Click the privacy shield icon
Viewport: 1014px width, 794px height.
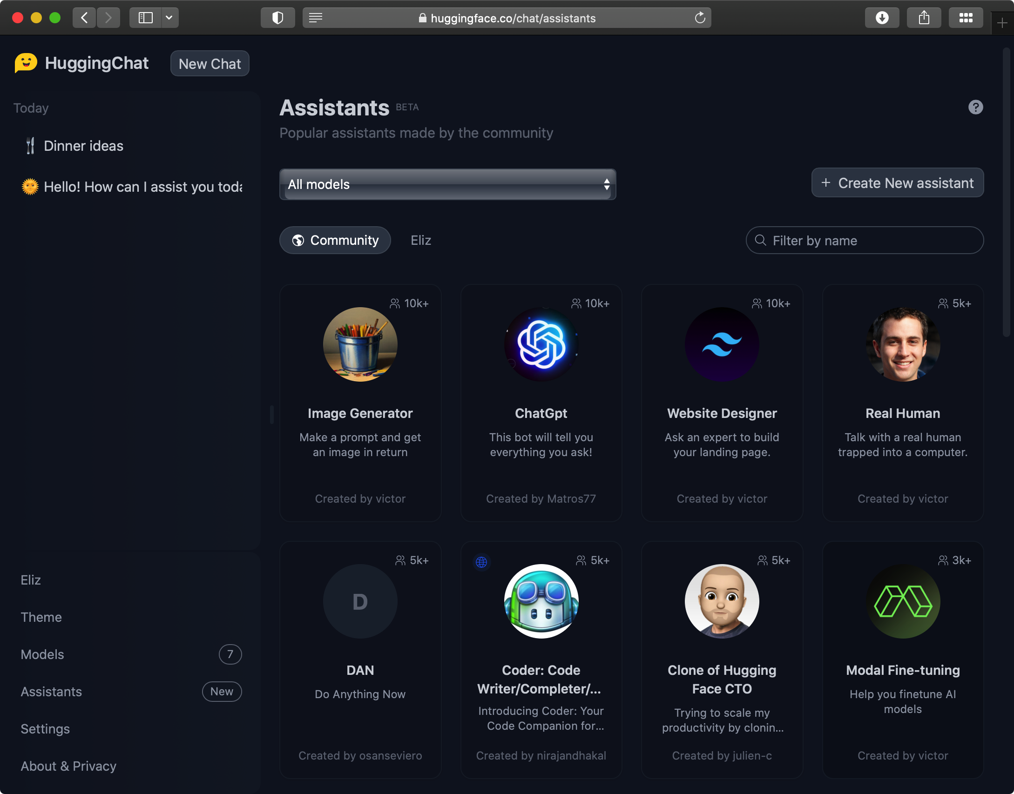277,18
